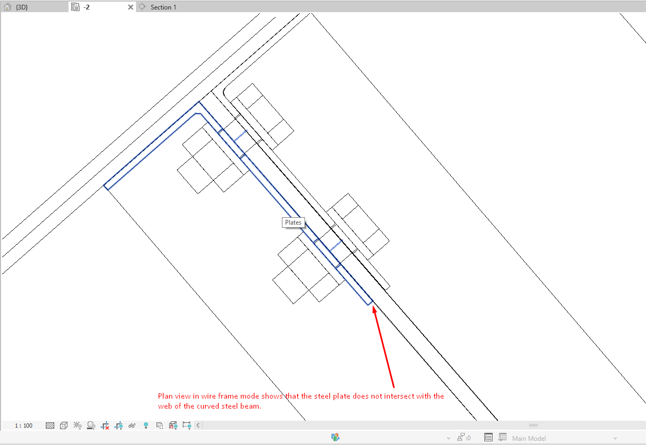Toggle Shadows on/off
Viewport: 646px width, 445px height.
pyautogui.click(x=91, y=425)
